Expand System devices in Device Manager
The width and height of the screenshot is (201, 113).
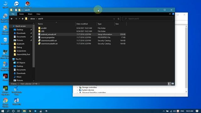[78, 90]
